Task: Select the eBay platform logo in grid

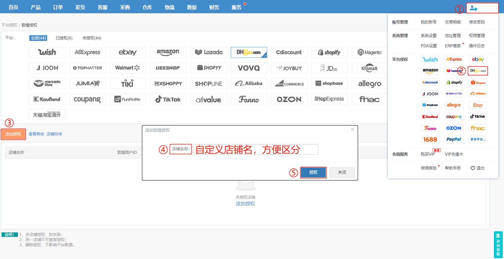Action: pyautogui.click(x=128, y=52)
